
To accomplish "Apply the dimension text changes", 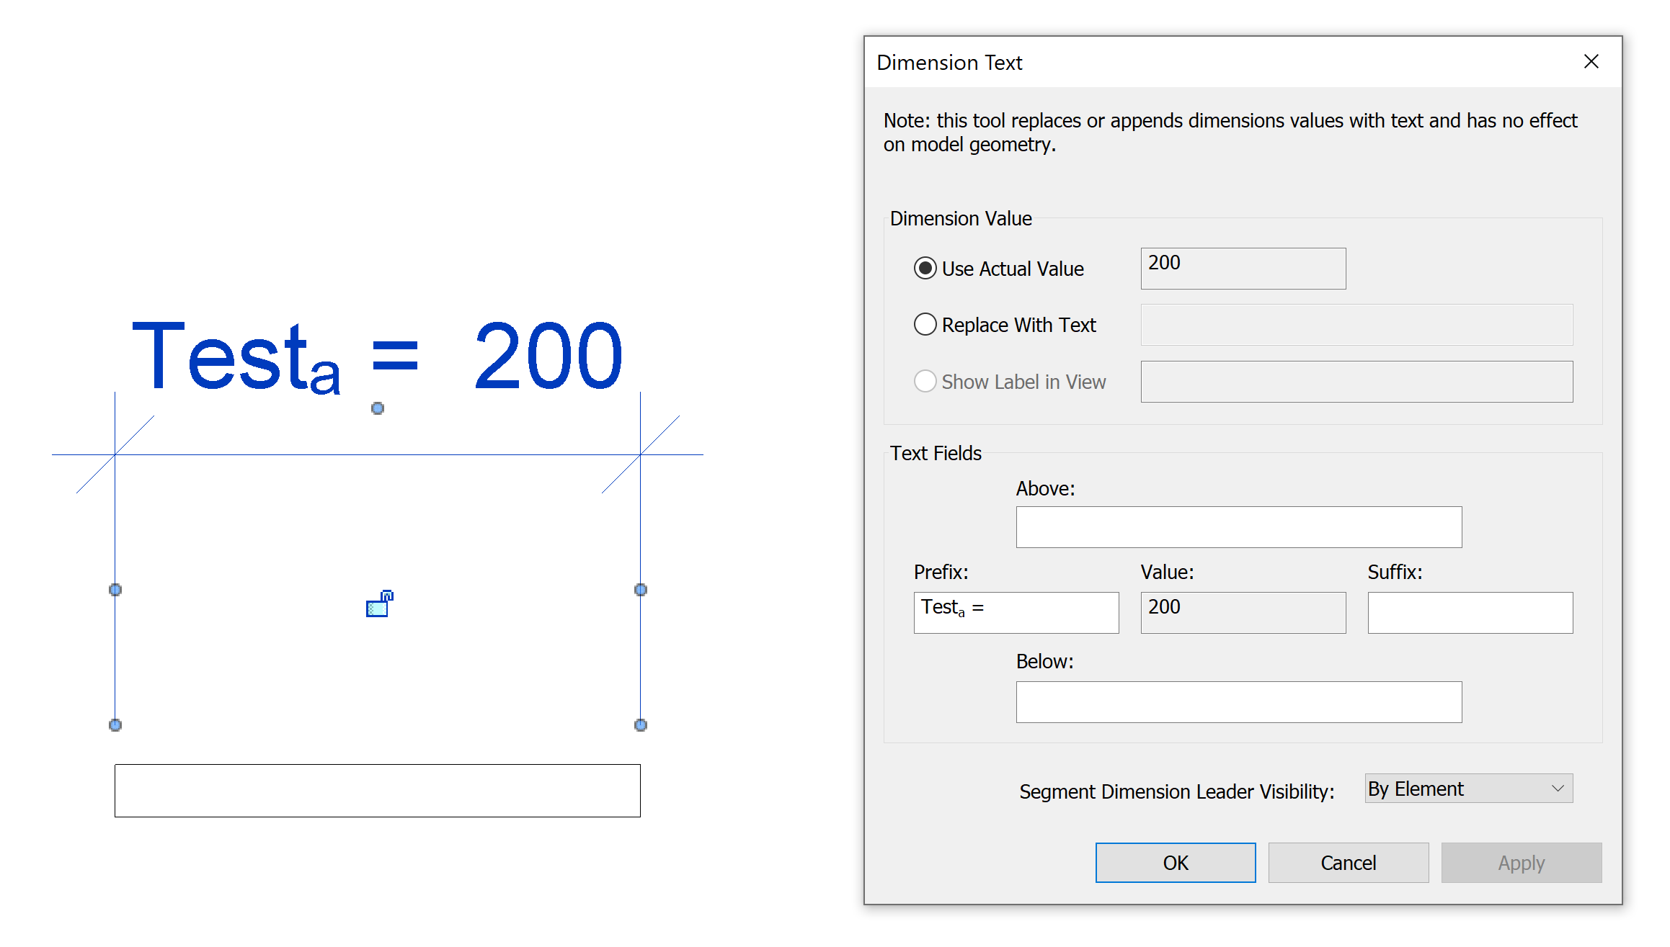I will [x=1521, y=862].
